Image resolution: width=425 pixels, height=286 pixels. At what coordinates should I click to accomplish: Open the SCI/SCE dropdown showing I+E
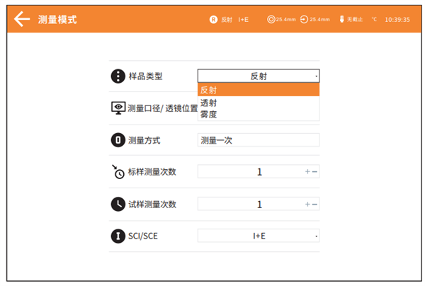[x=259, y=236]
